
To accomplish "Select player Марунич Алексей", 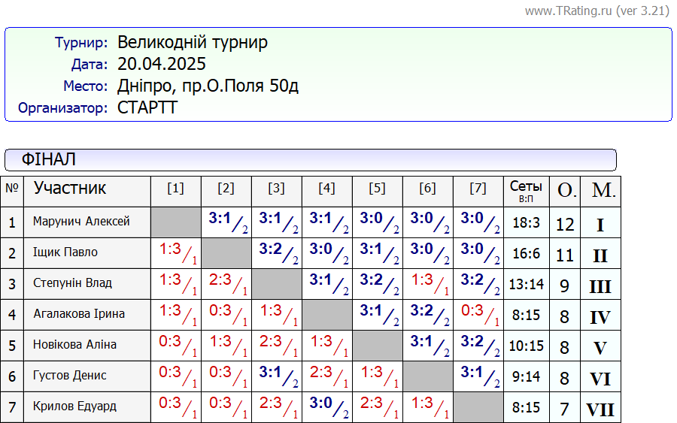I will click(81, 222).
